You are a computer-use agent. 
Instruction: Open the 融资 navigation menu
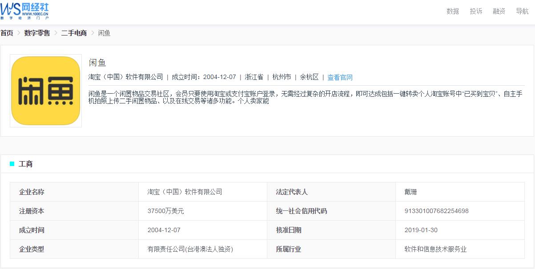tap(499, 11)
